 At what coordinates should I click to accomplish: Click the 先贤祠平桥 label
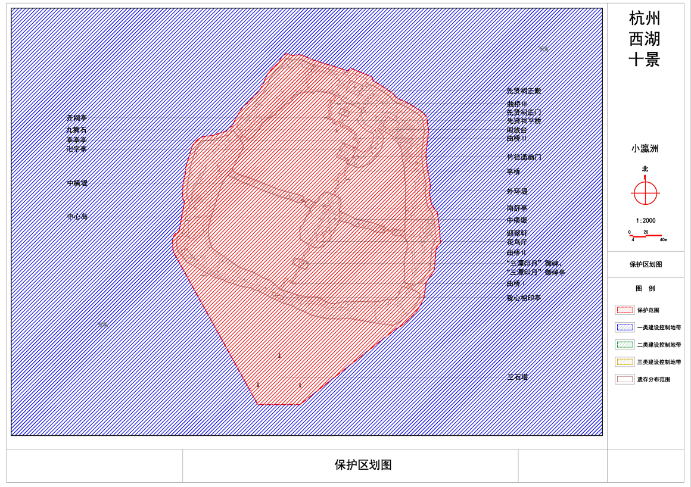pos(524,121)
